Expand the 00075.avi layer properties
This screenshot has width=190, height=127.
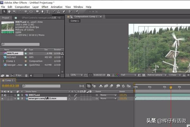click(15, 95)
